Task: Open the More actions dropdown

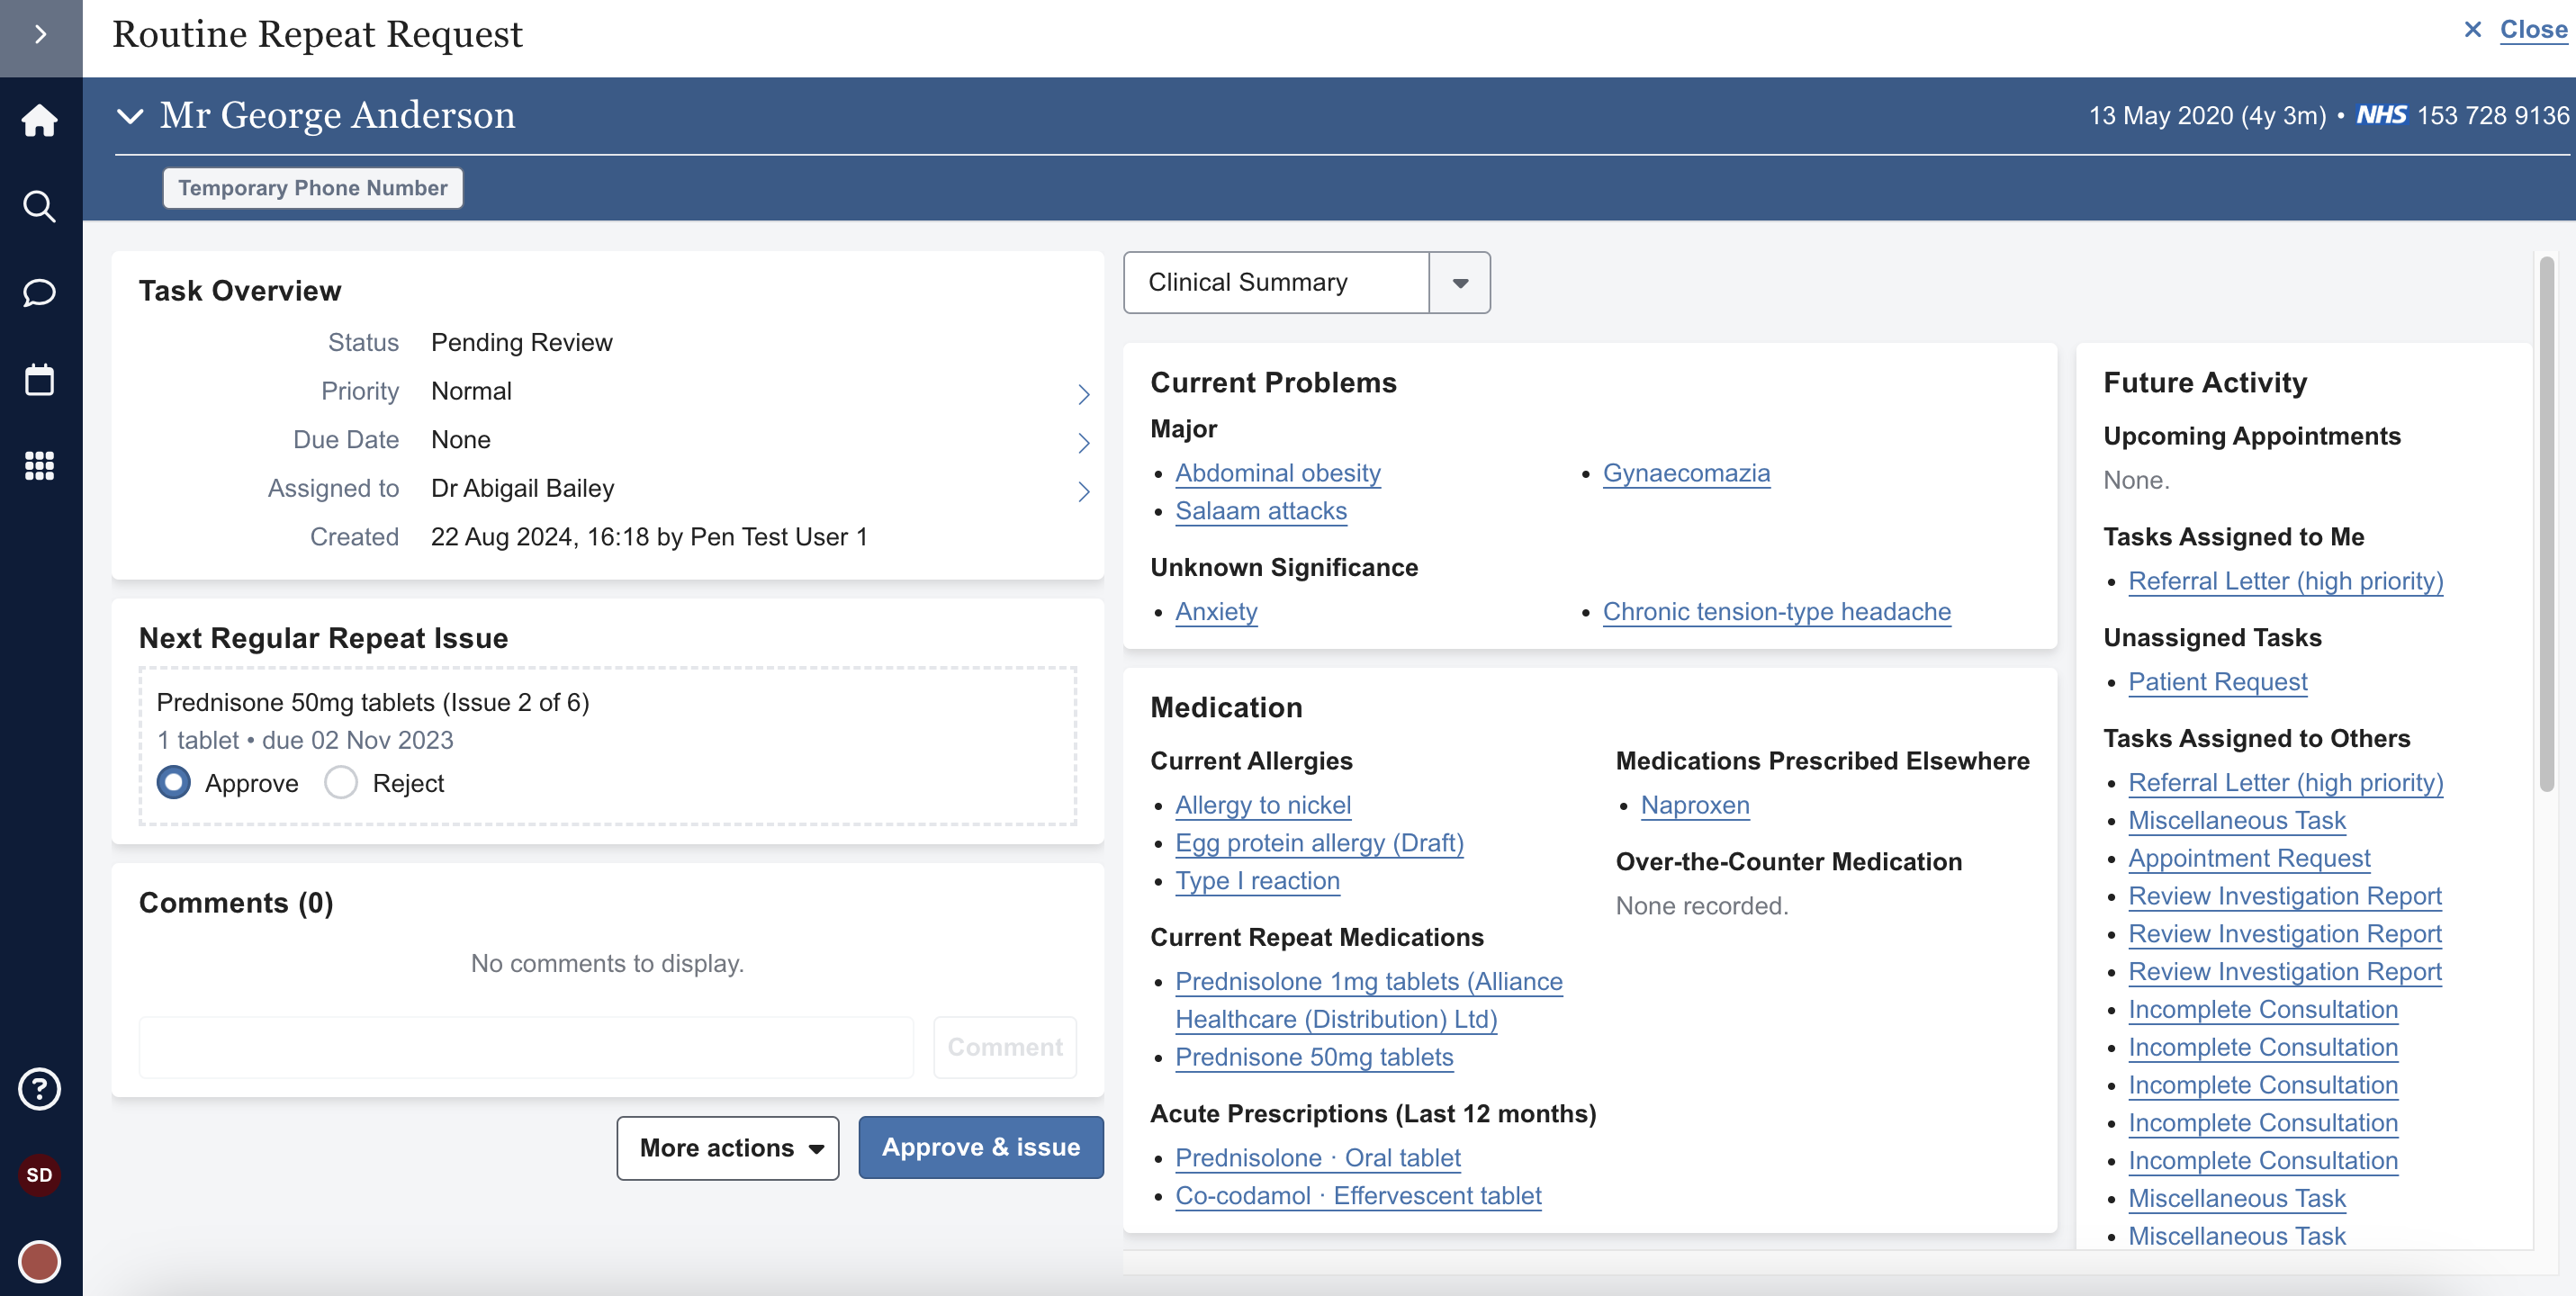Action: coord(727,1148)
